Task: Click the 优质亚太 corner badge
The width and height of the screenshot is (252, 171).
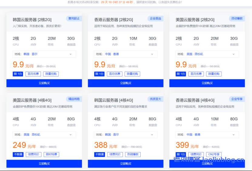Action: coord(155,99)
